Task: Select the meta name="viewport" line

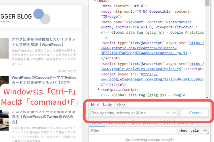Action: [x=149, y=24]
